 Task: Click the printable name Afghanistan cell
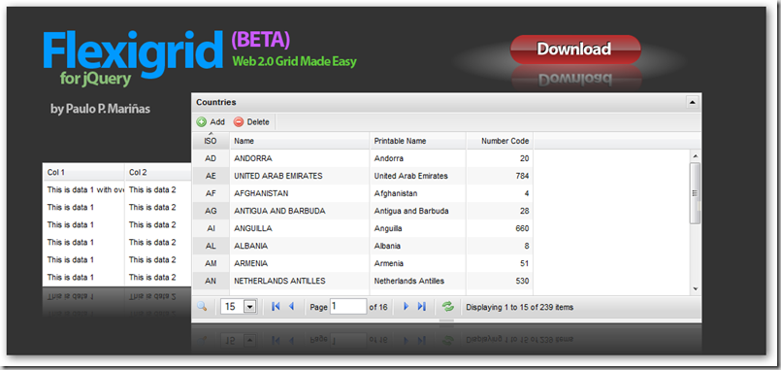417,193
